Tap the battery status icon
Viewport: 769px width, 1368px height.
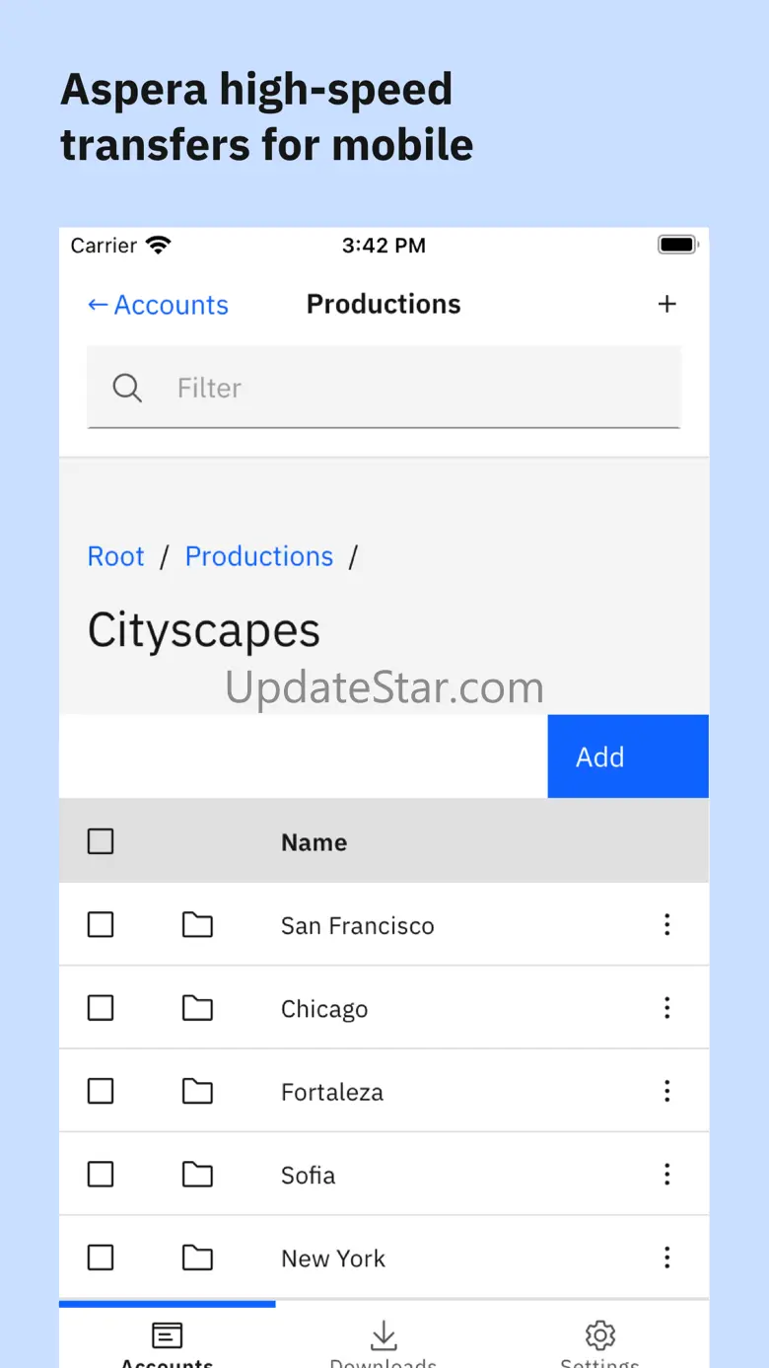[678, 245]
